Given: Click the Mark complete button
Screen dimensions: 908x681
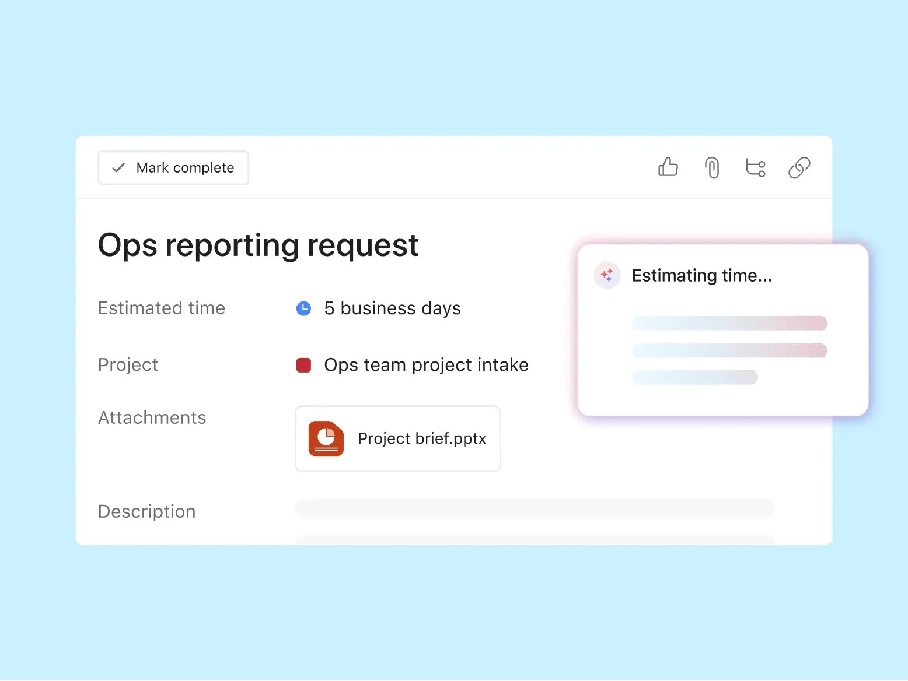Looking at the screenshot, I should (x=173, y=168).
